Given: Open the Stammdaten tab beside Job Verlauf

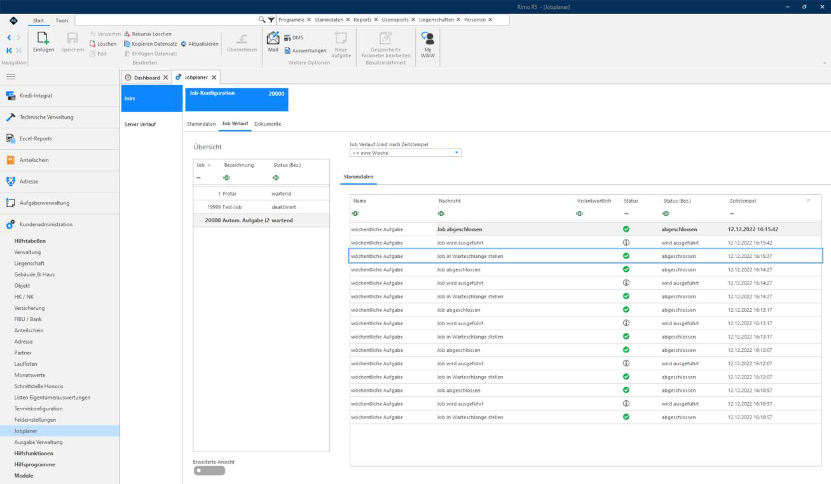Looking at the screenshot, I should 202,124.
